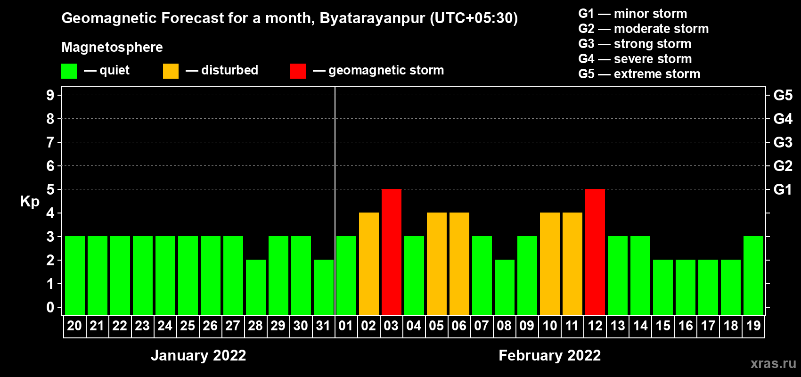
Task: Click the '— quiet' legend label
Action: (x=106, y=70)
